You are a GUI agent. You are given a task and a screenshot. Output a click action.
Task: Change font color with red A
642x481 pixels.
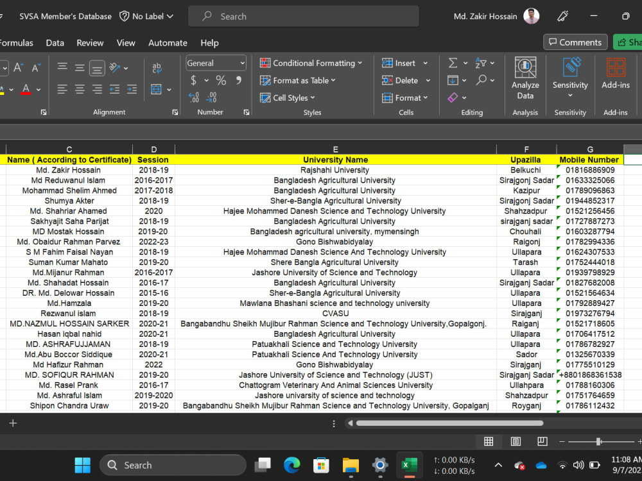[x=26, y=89]
